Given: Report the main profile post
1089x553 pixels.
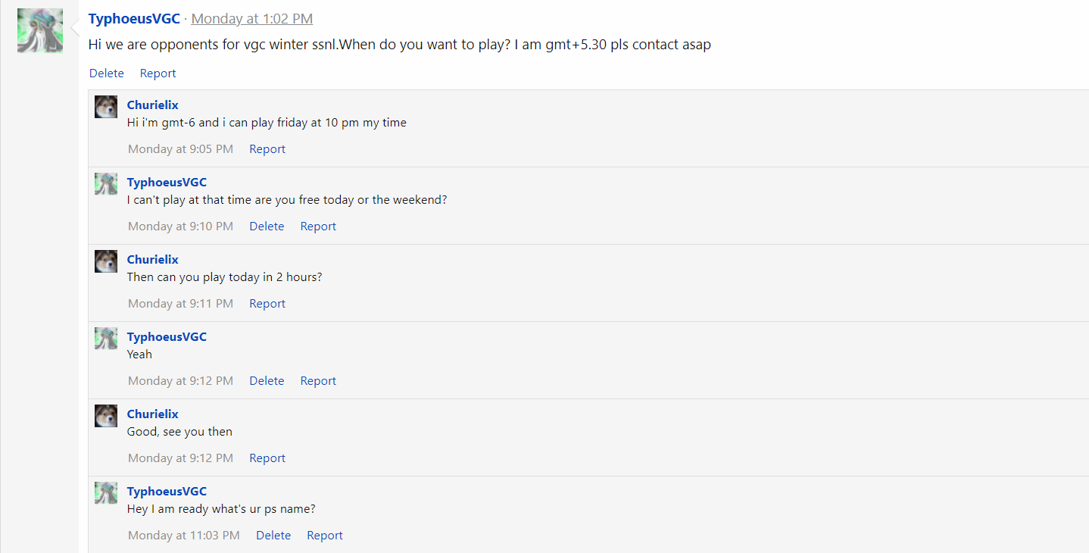Looking at the screenshot, I should 158,73.
